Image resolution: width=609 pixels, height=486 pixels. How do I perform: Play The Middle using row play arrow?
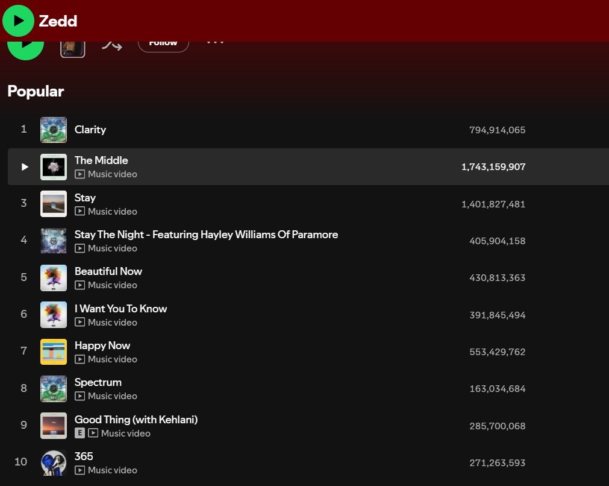[25, 167]
